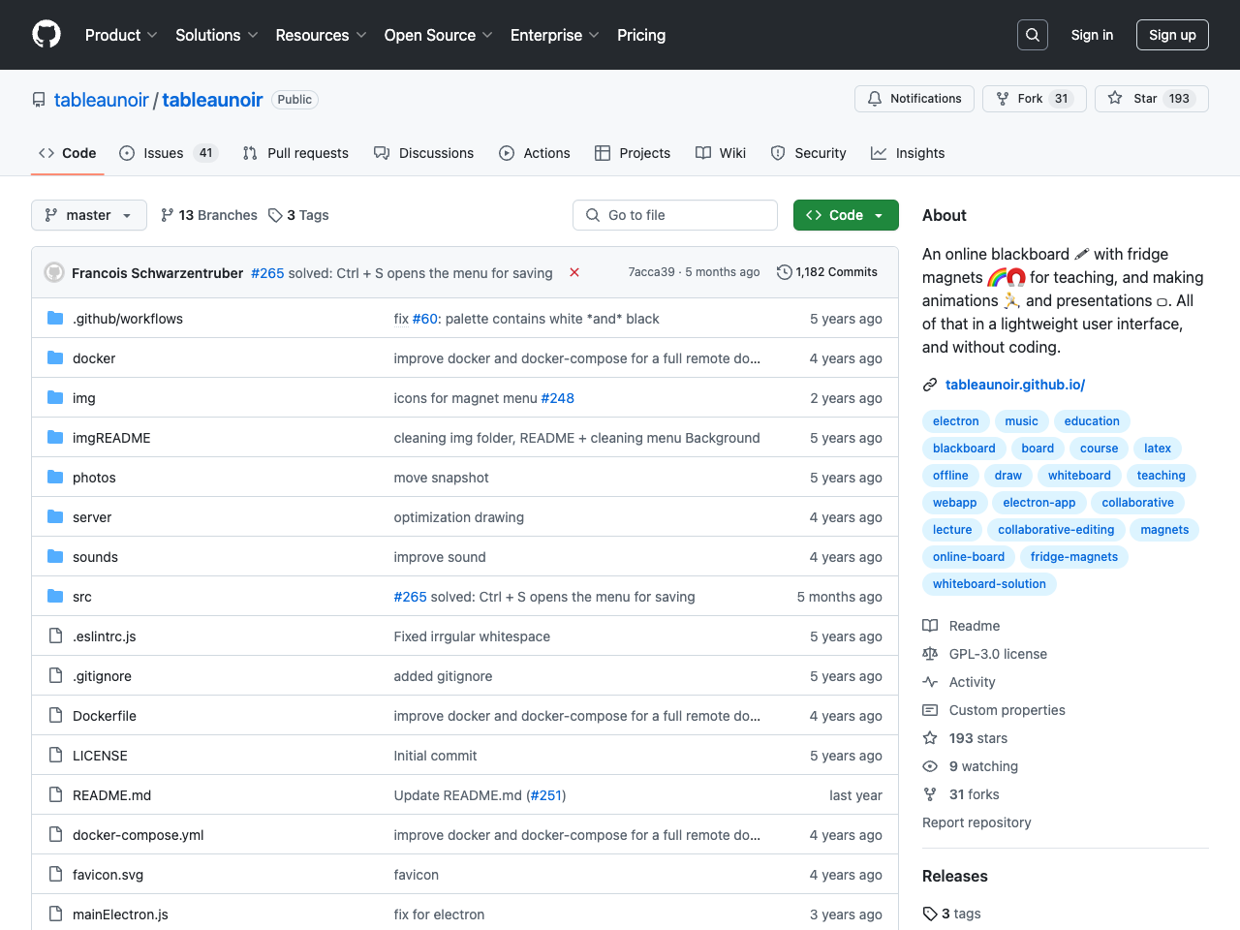Open the master branch selector
This screenshot has height=930, width=1240.
[89, 215]
